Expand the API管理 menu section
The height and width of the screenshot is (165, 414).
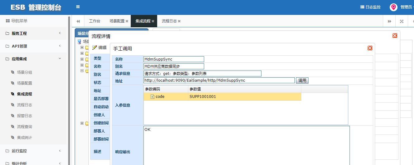point(33,46)
